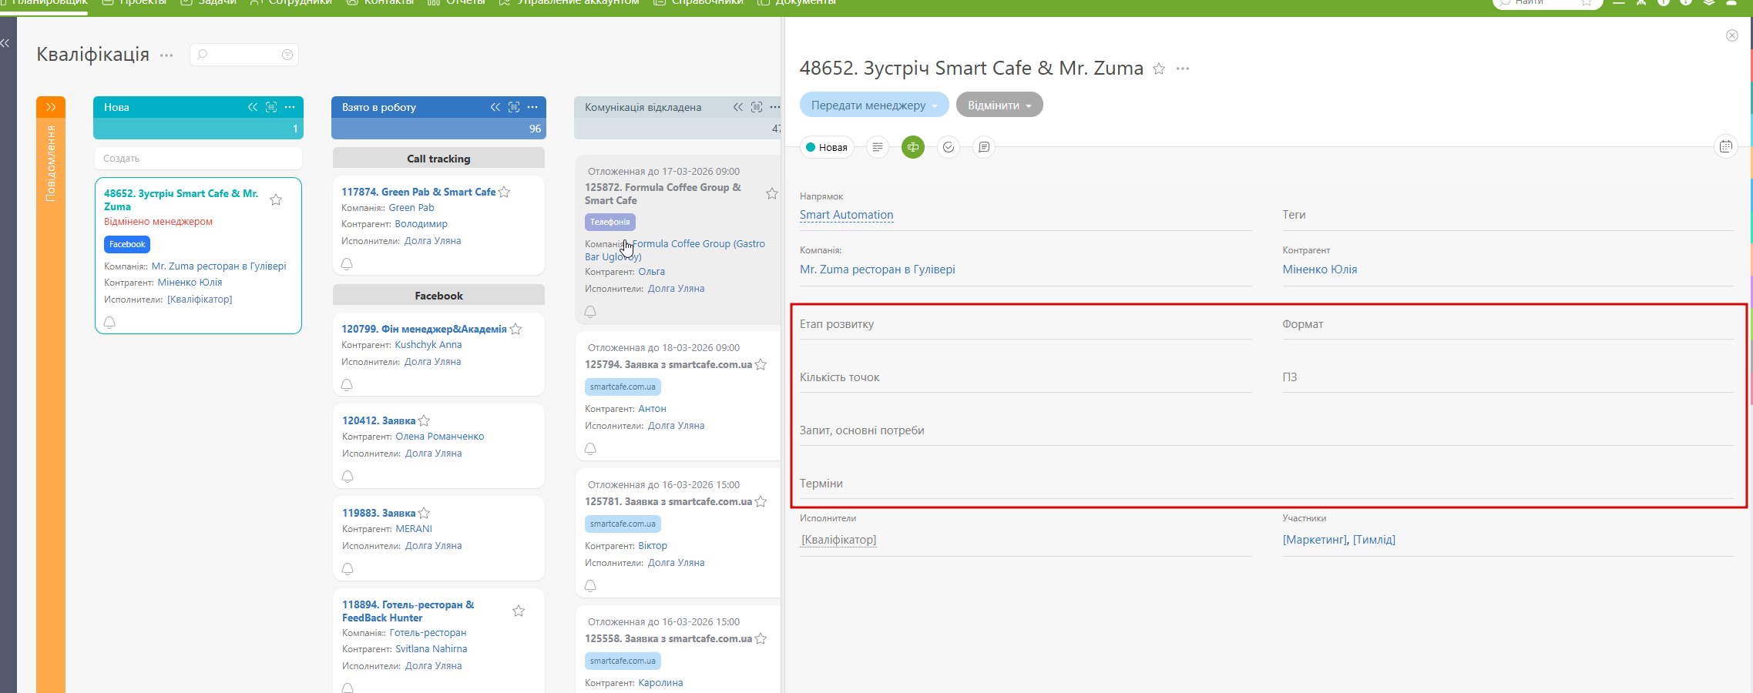Click the Новая status indicator
The image size is (1753, 693).
point(827,147)
